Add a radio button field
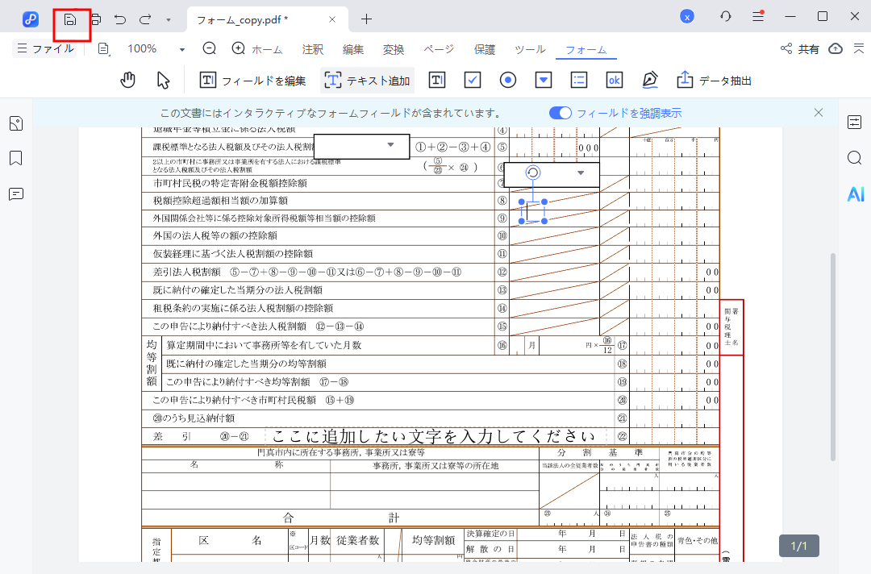This screenshot has height=574, width=871. point(507,79)
